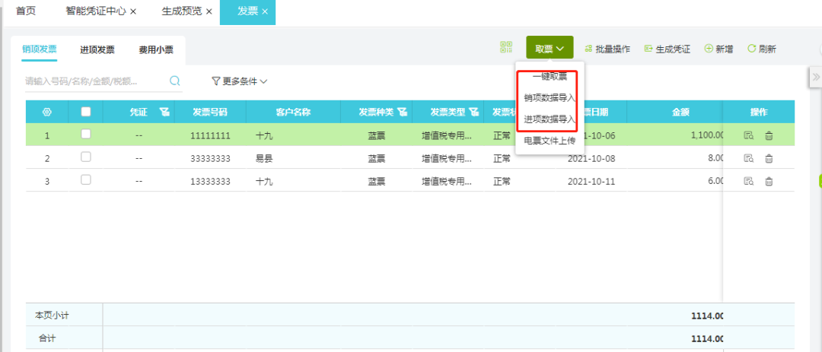Click the search magnifier icon
This screenshot has width=822, height=352.
click(175, 81)
